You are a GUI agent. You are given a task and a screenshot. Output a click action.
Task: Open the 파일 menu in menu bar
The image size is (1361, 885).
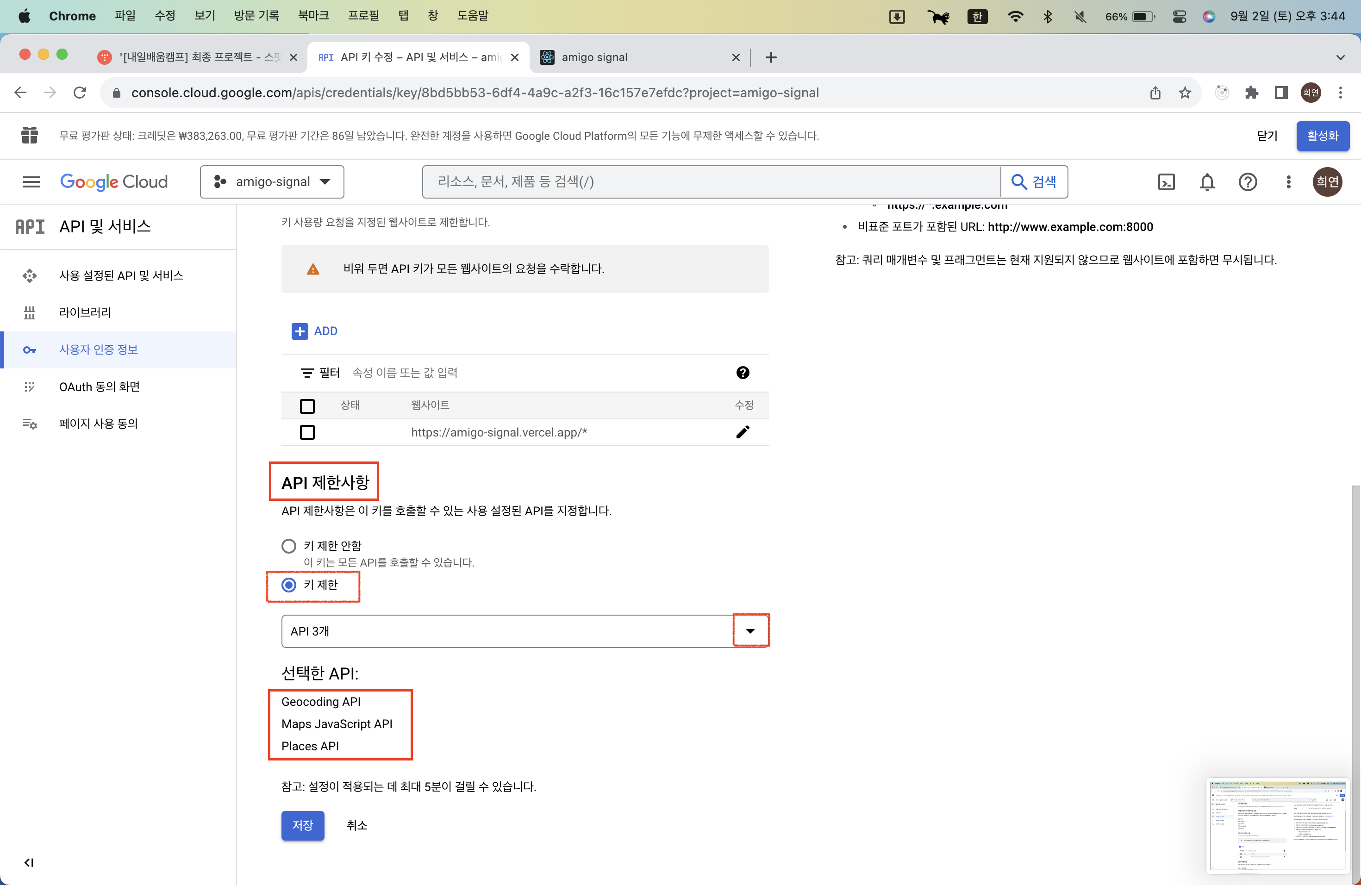coord(125,16)
